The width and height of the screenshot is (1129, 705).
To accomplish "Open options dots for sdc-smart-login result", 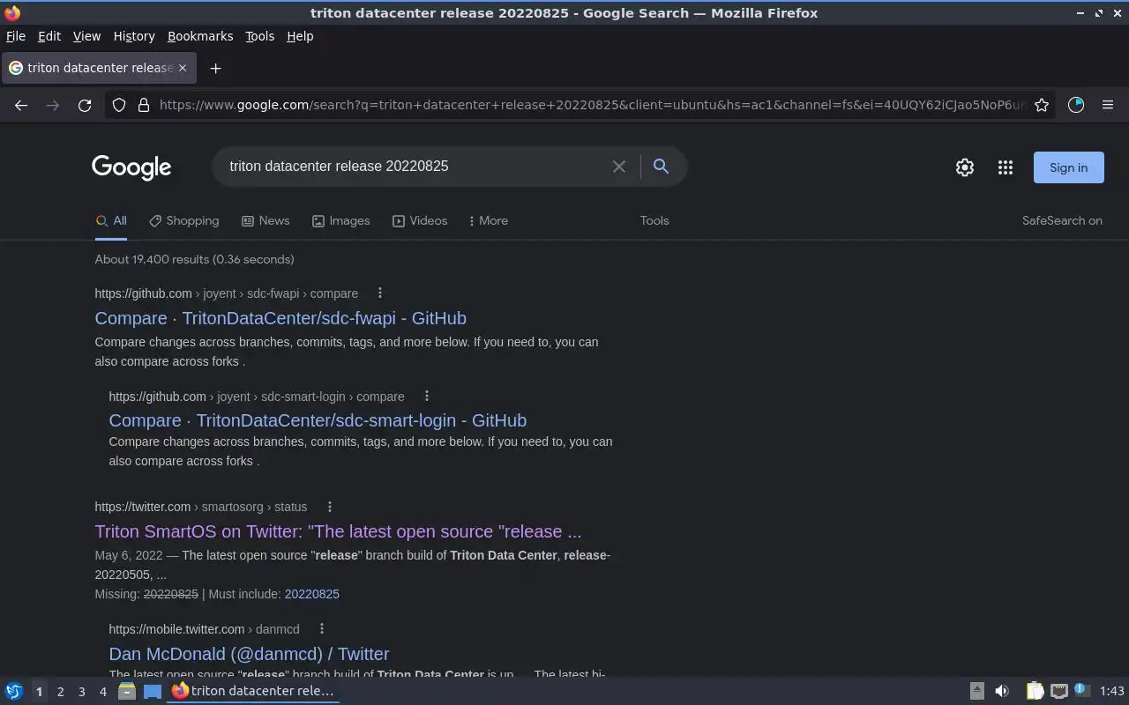I will (427, 397).
